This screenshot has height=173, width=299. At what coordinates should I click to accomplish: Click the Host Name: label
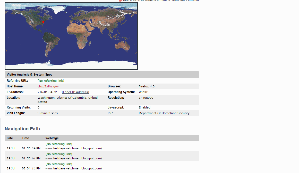(x=15, y=86)
